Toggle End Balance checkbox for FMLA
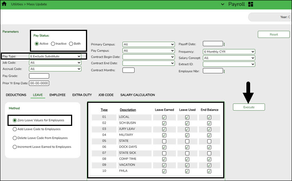The height and width of the screenshot is (181, 292). coord(209,171)
